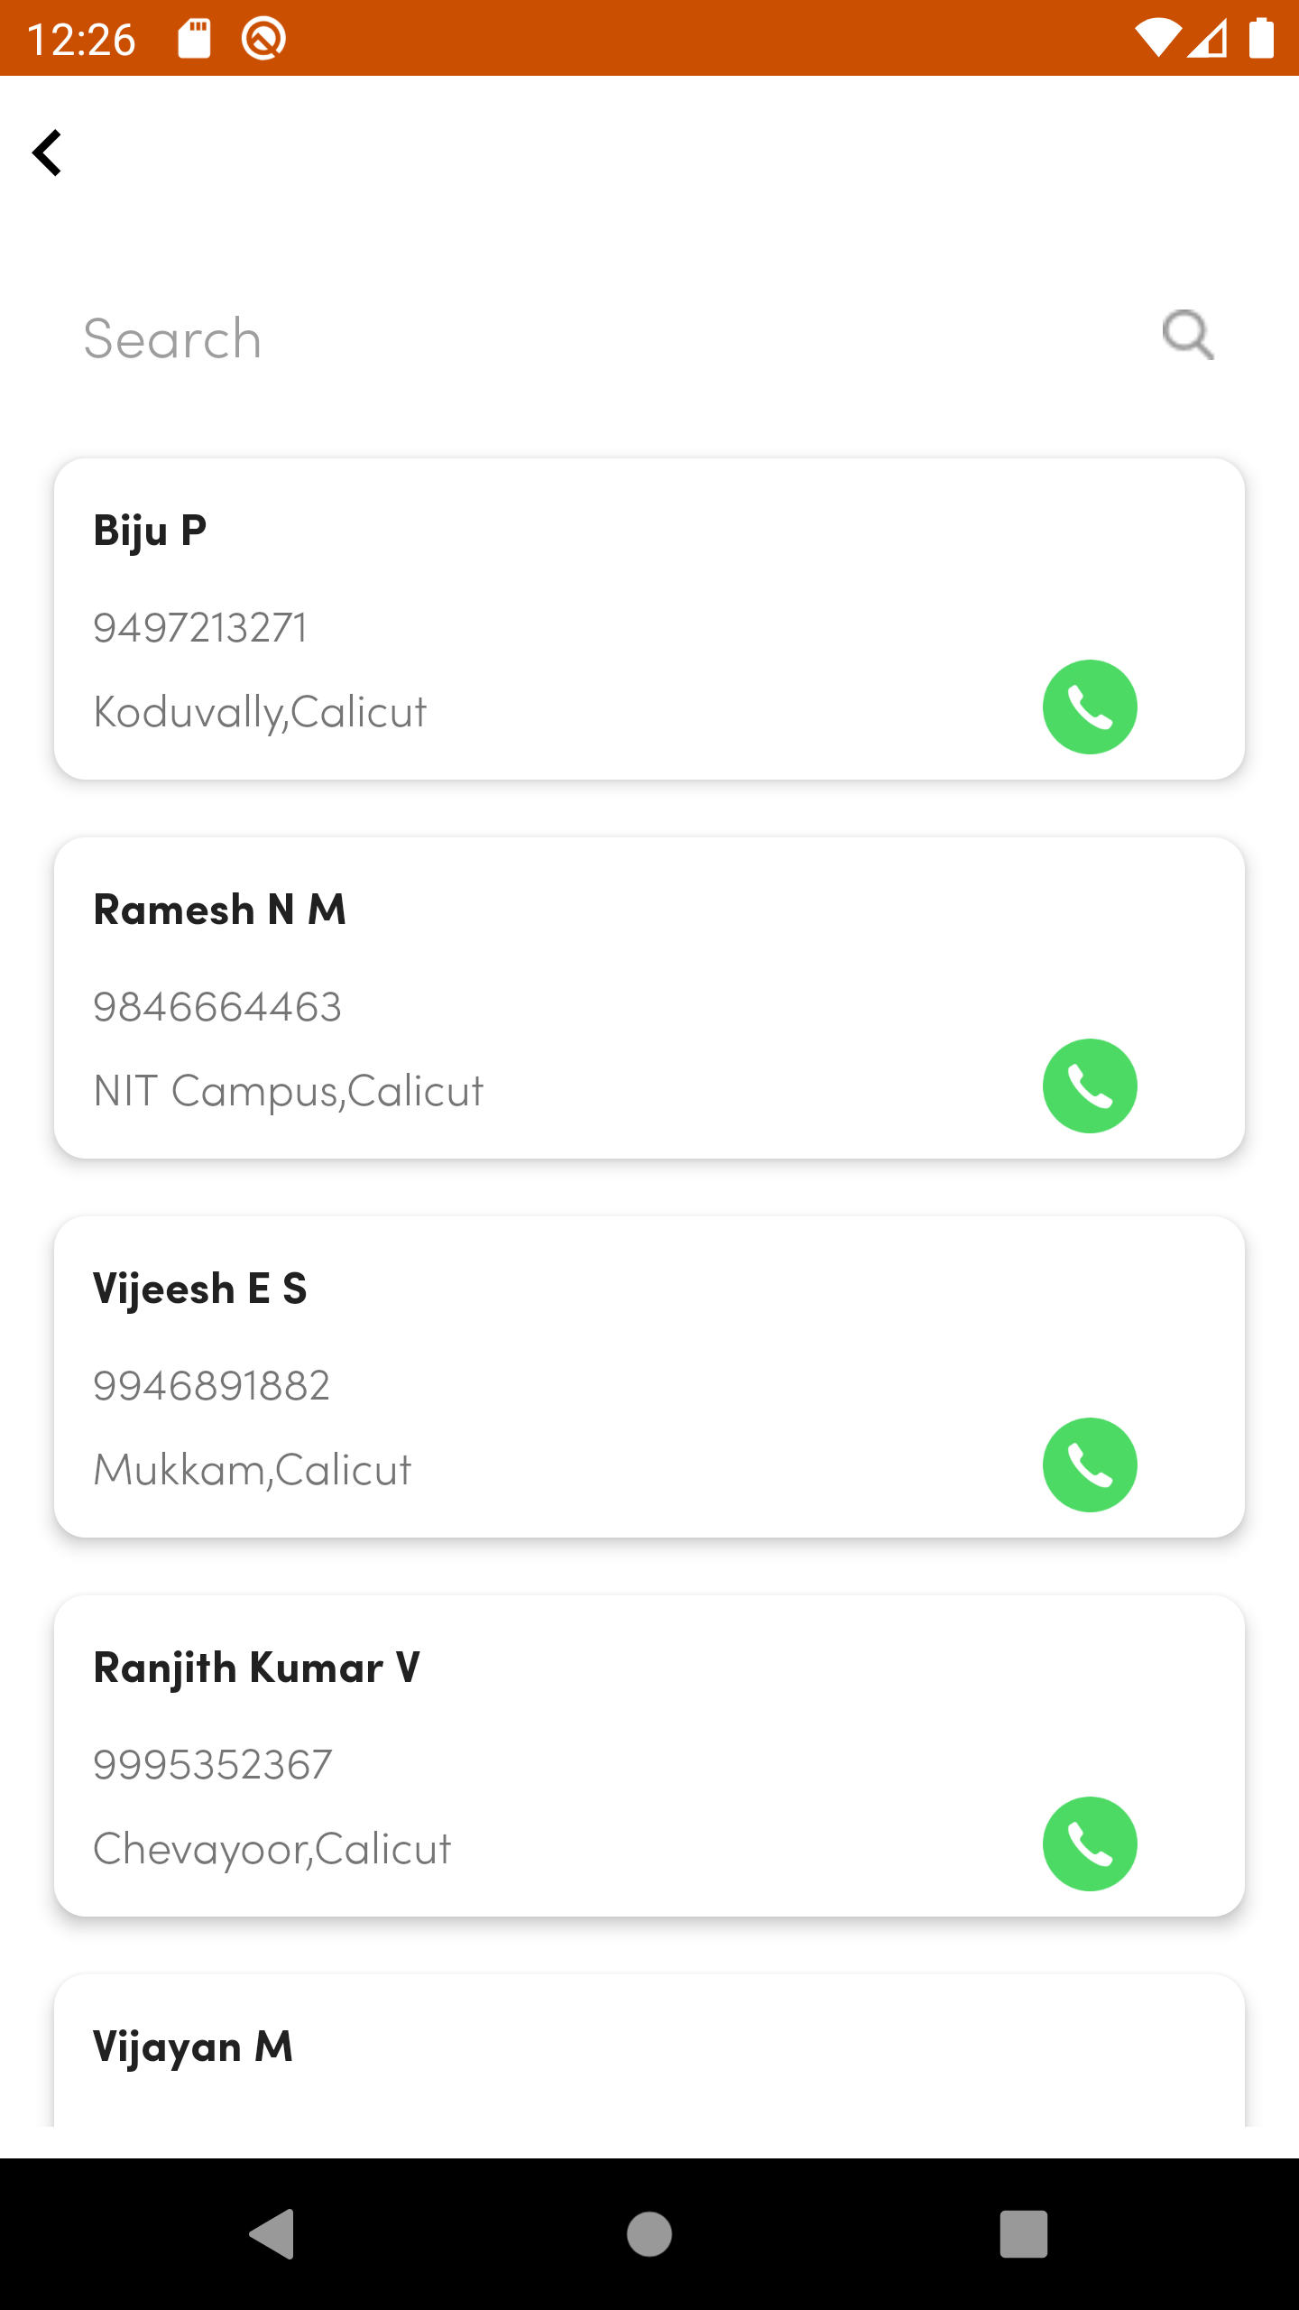Viewport: 1299px width, 2310px height.
Task: Open Biju P contact card
Action: pos(649,619)
